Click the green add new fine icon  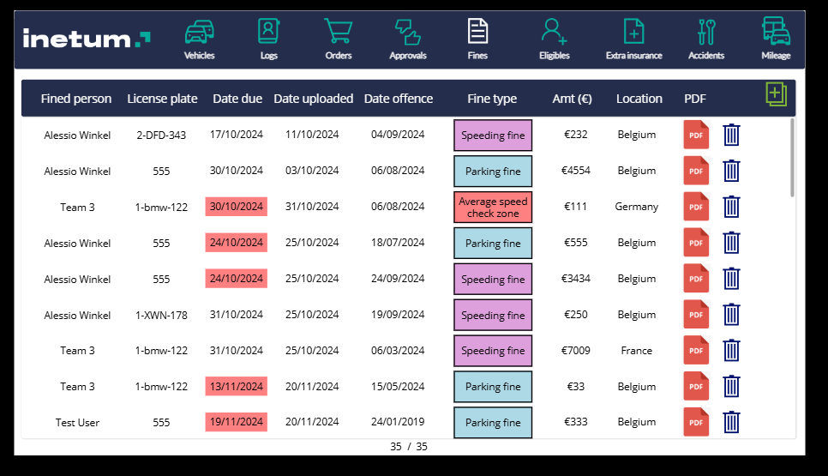pos(776,94)
